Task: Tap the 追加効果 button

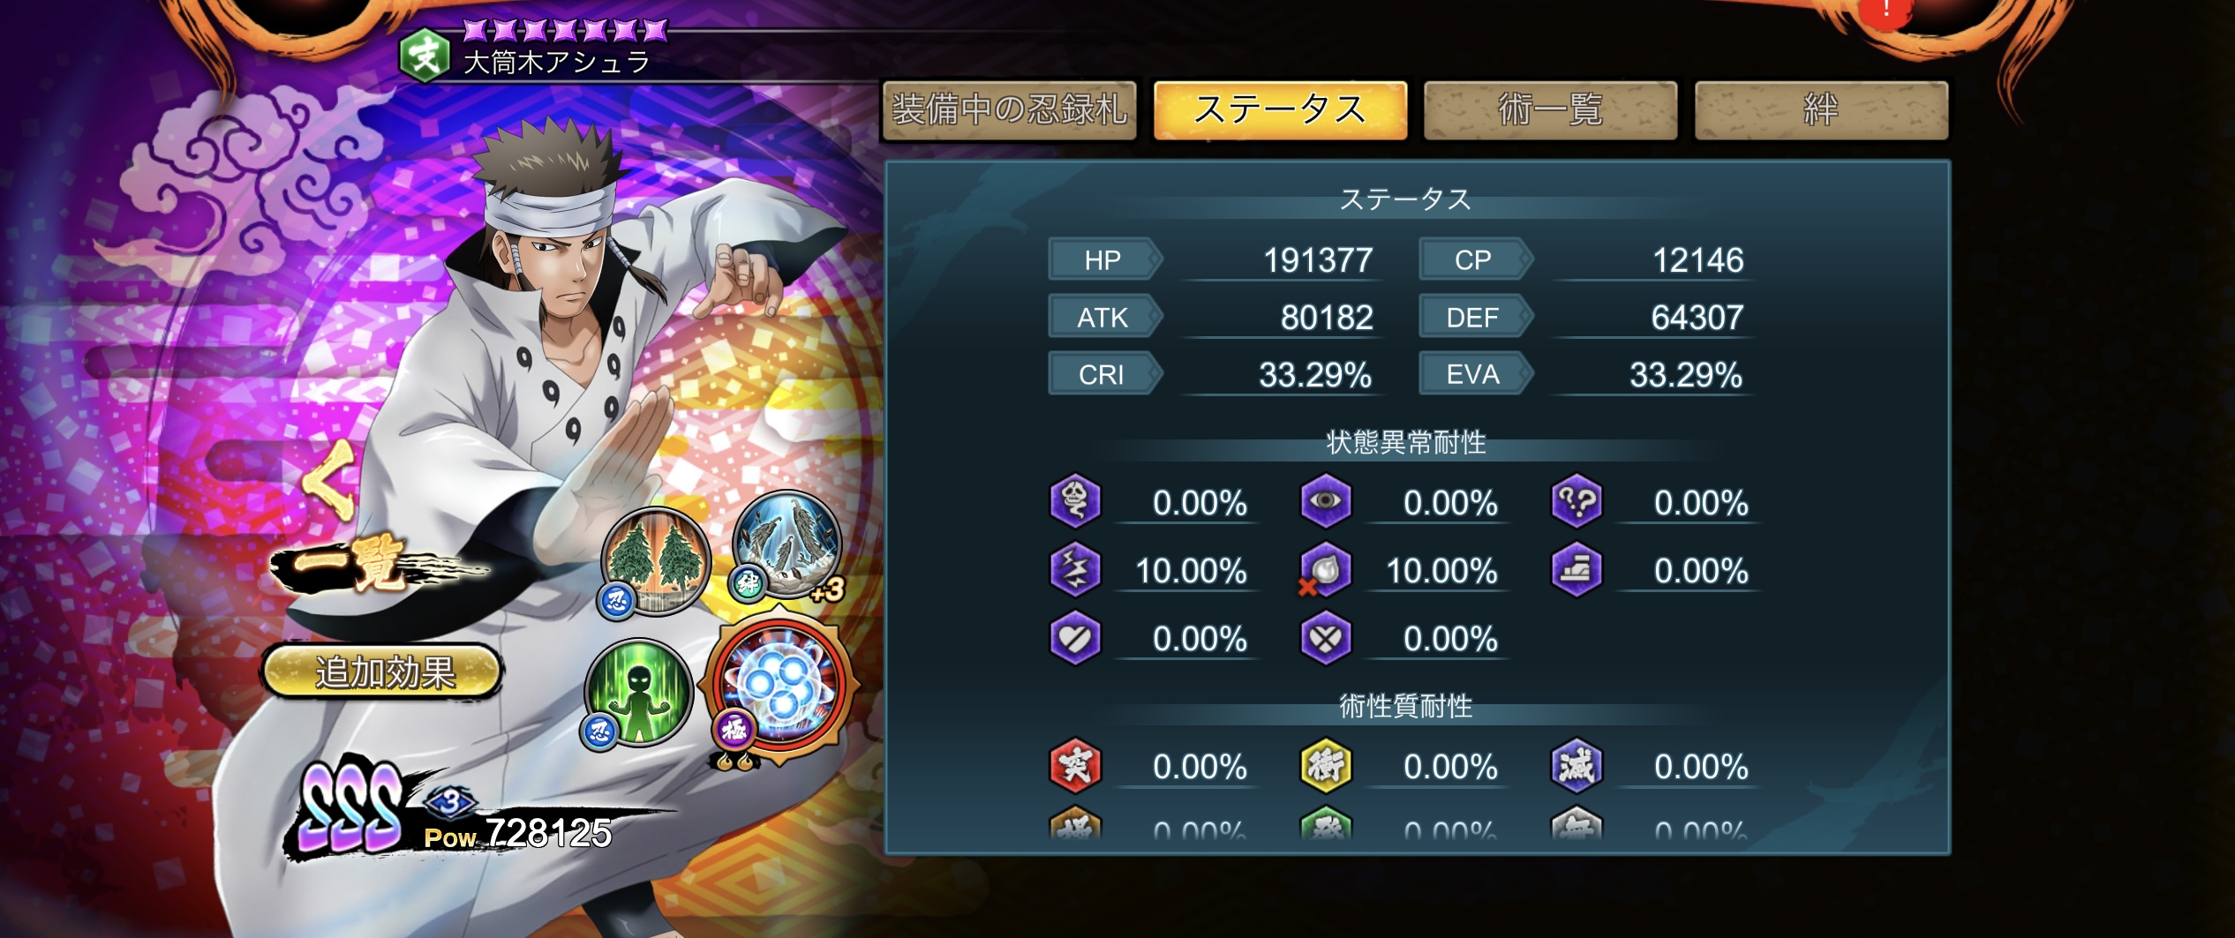Action: tap(383, 672)
